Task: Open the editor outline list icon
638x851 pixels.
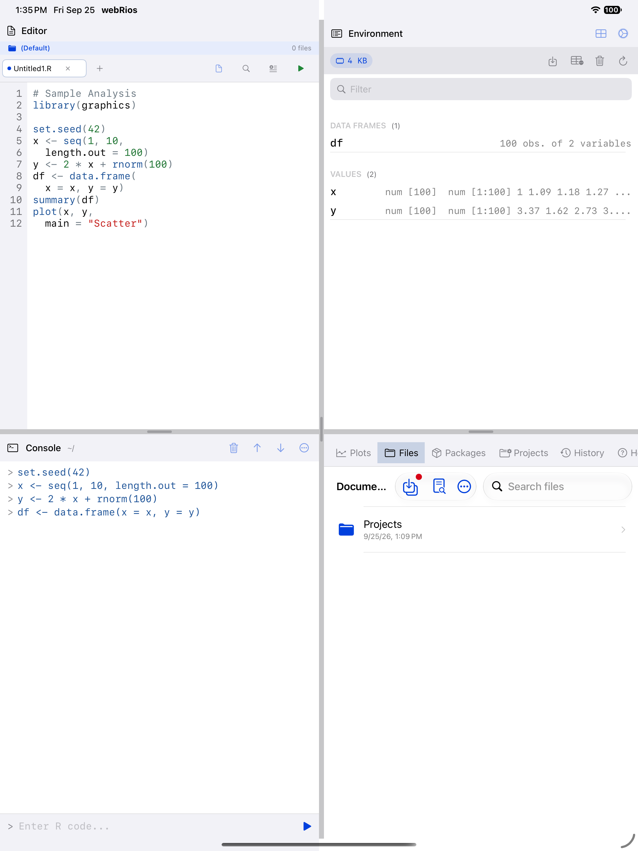Action: tap(273, 68)
